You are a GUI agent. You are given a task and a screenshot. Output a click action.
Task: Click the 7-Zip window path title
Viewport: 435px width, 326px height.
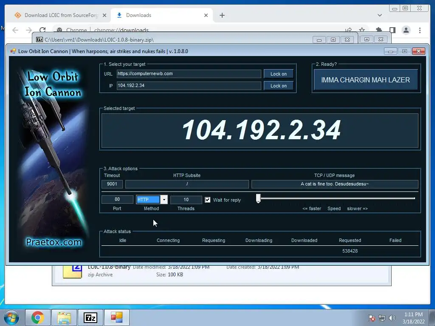click(x=99, y=39)
